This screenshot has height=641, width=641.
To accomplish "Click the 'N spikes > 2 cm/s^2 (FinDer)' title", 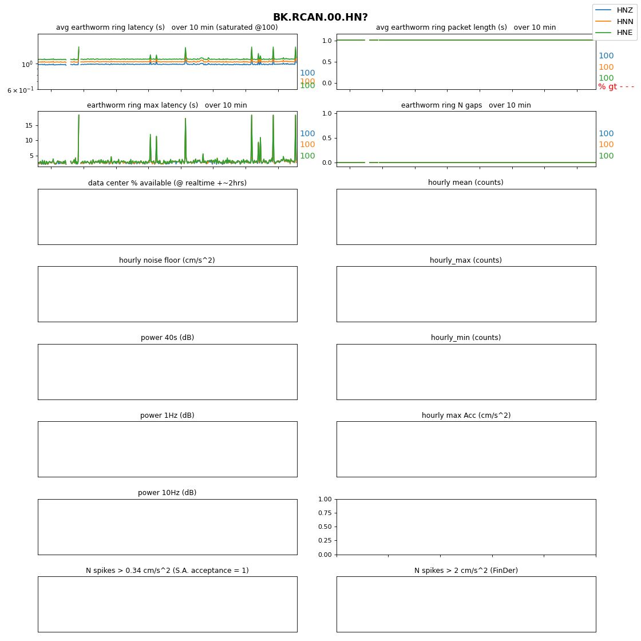I will (x=466, y=571).
